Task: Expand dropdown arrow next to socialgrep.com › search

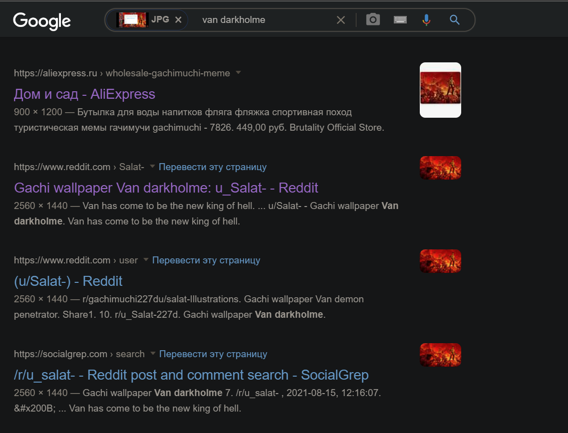Action: (153, 353)
